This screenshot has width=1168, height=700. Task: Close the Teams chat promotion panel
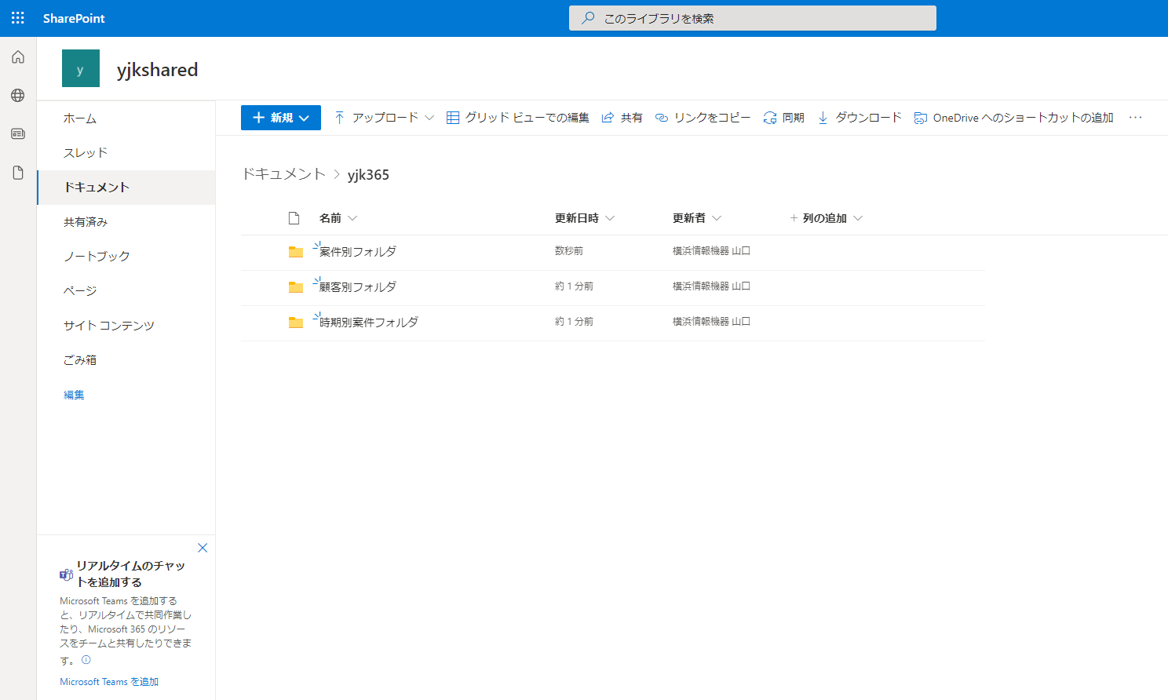click(x=203, y=548)
